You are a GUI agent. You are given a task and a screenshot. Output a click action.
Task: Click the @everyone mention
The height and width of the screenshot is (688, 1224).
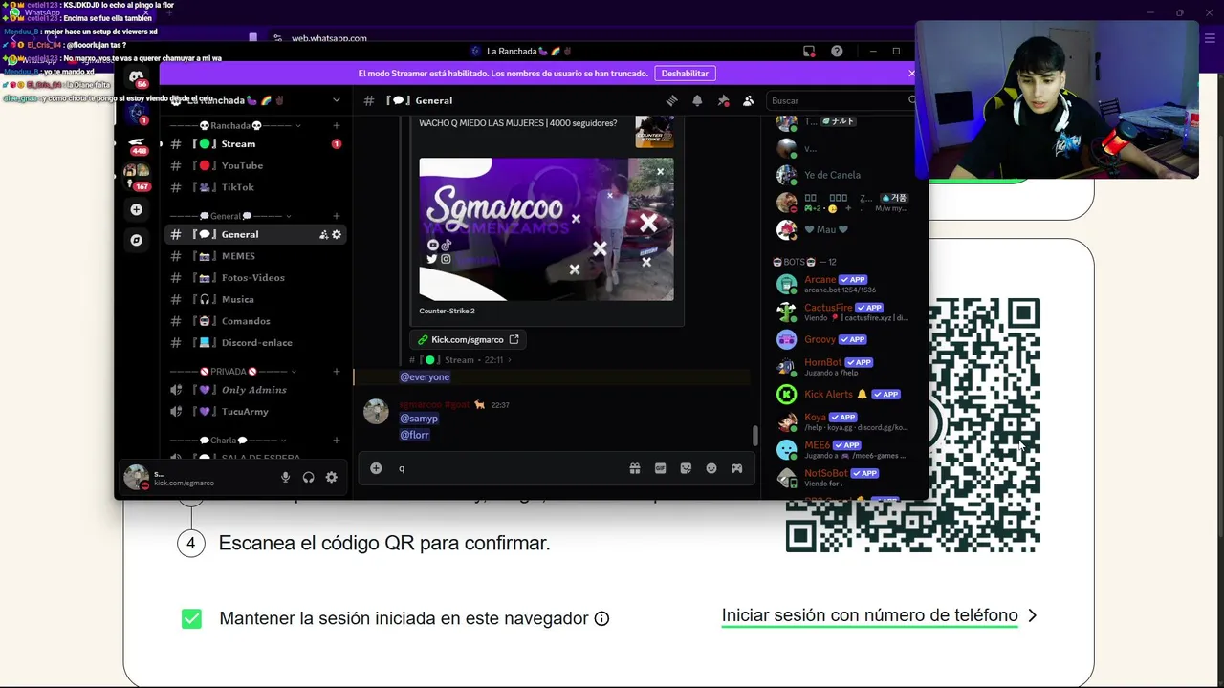pyautogui.click(x=425, y=376)
